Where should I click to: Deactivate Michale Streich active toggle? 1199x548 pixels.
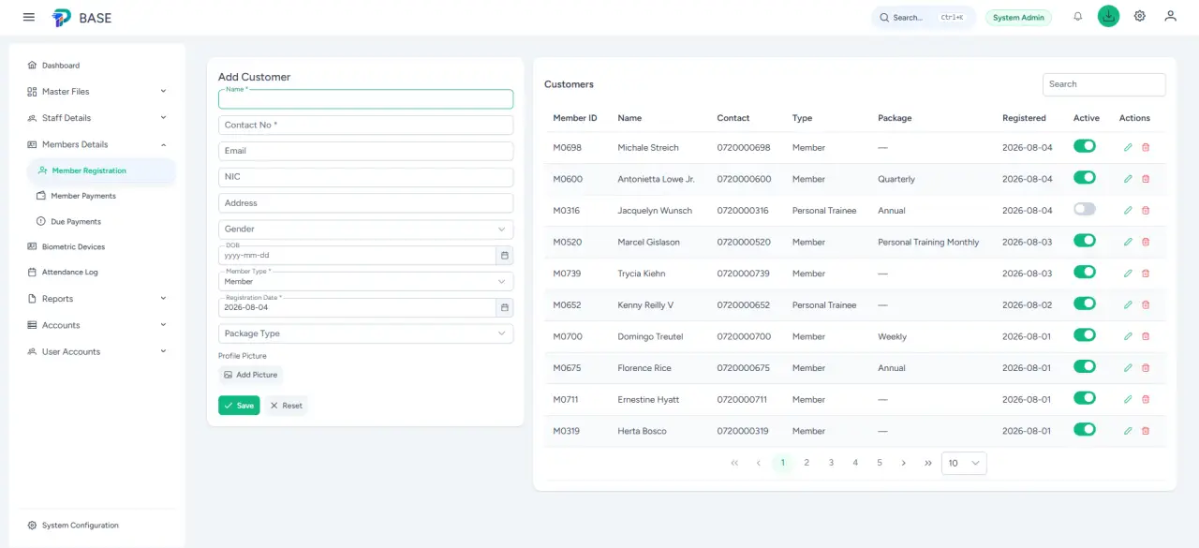tap(1085, 146)
